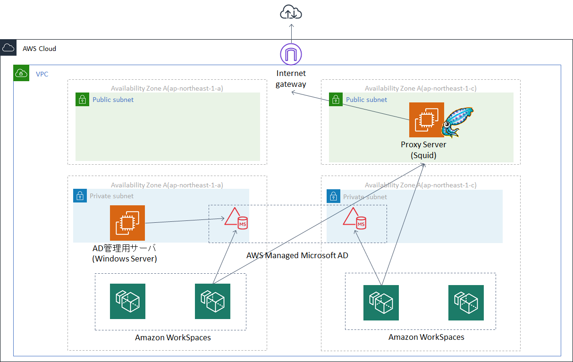Select the second WorkSpaces icon in left group
This screenshot has height=362, width=573.
(212, 301)
